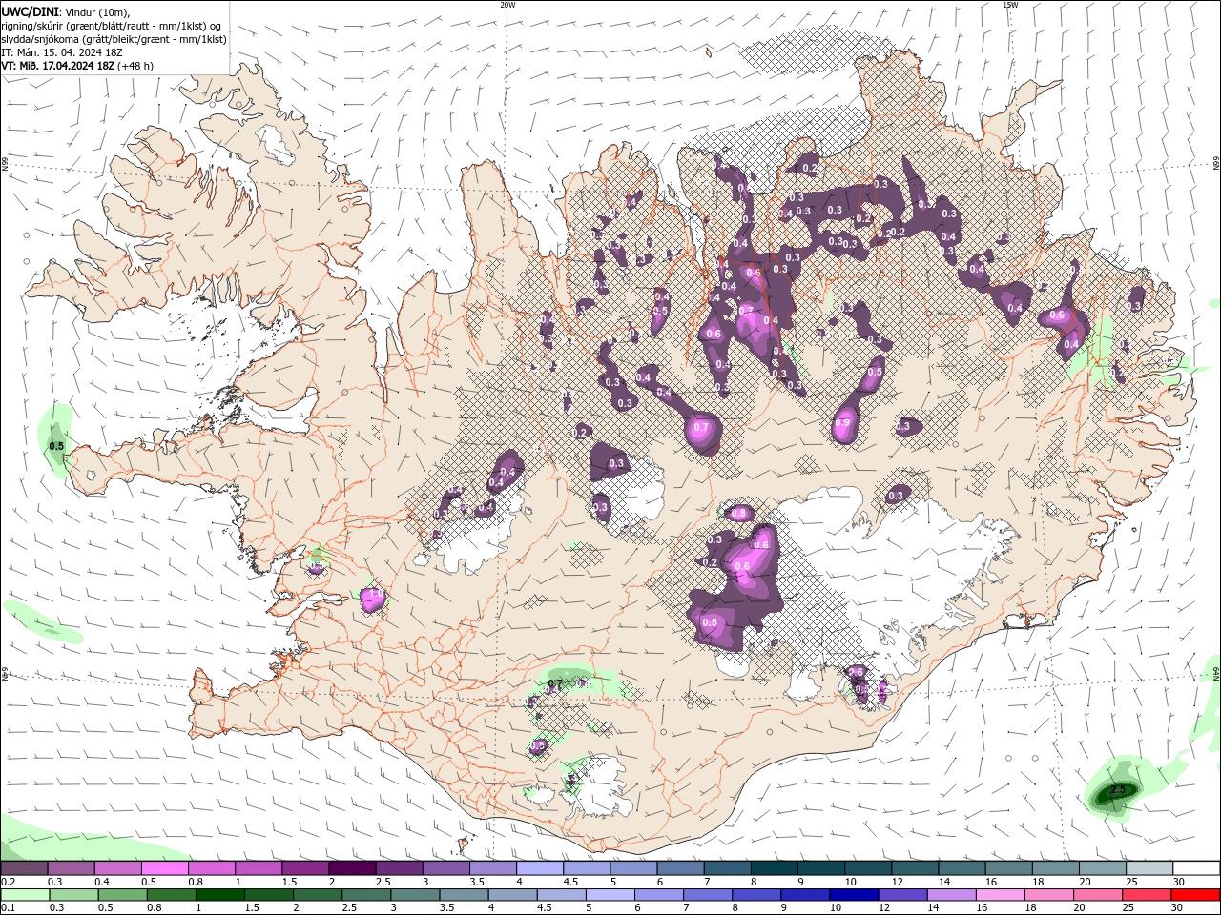Pick the darkest purple 2 mm snow swatch

352,868
